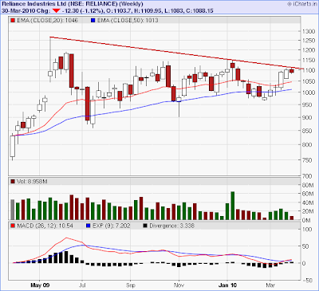Image resolution: width=319 pixels, height=291 pixels.
Task: Click the dark red Vol legend swatch
Action: [x=13, y=182]
